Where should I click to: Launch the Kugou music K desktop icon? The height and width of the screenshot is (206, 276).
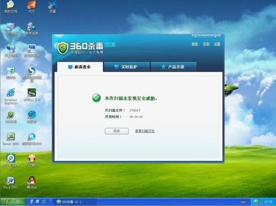pyautogui.click(x=31, y=139)
